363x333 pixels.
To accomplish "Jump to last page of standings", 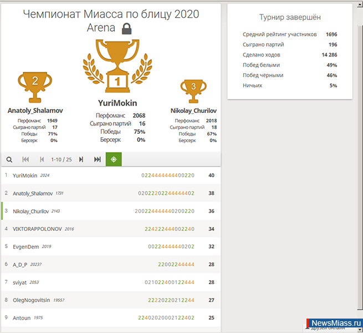I will click(x=98, y=159).
